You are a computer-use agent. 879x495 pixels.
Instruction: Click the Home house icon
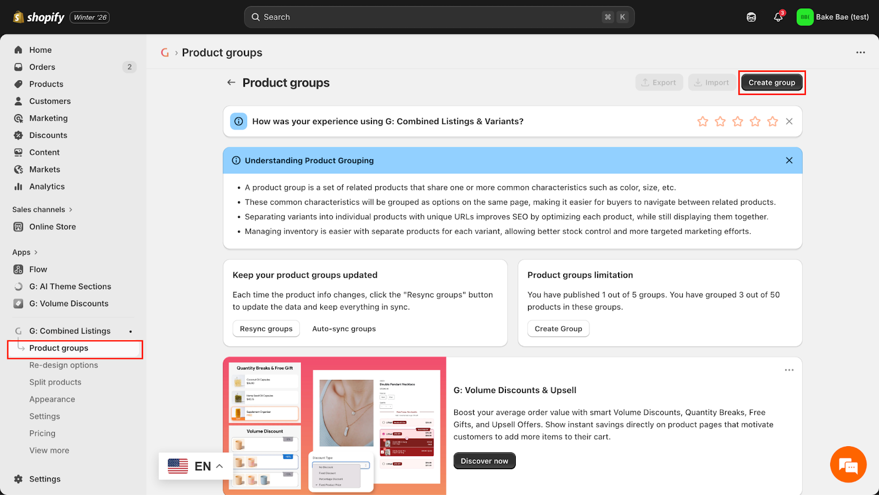pyautogui.click(x=18, y=50)
